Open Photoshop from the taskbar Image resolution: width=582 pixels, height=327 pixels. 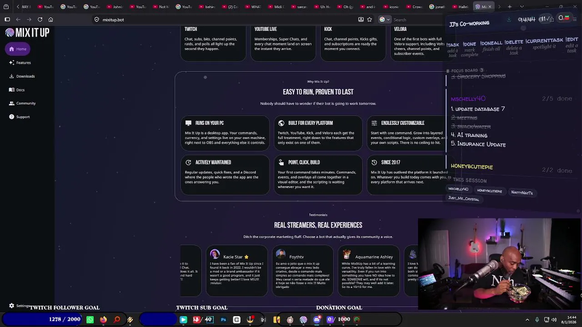point(223,320)
